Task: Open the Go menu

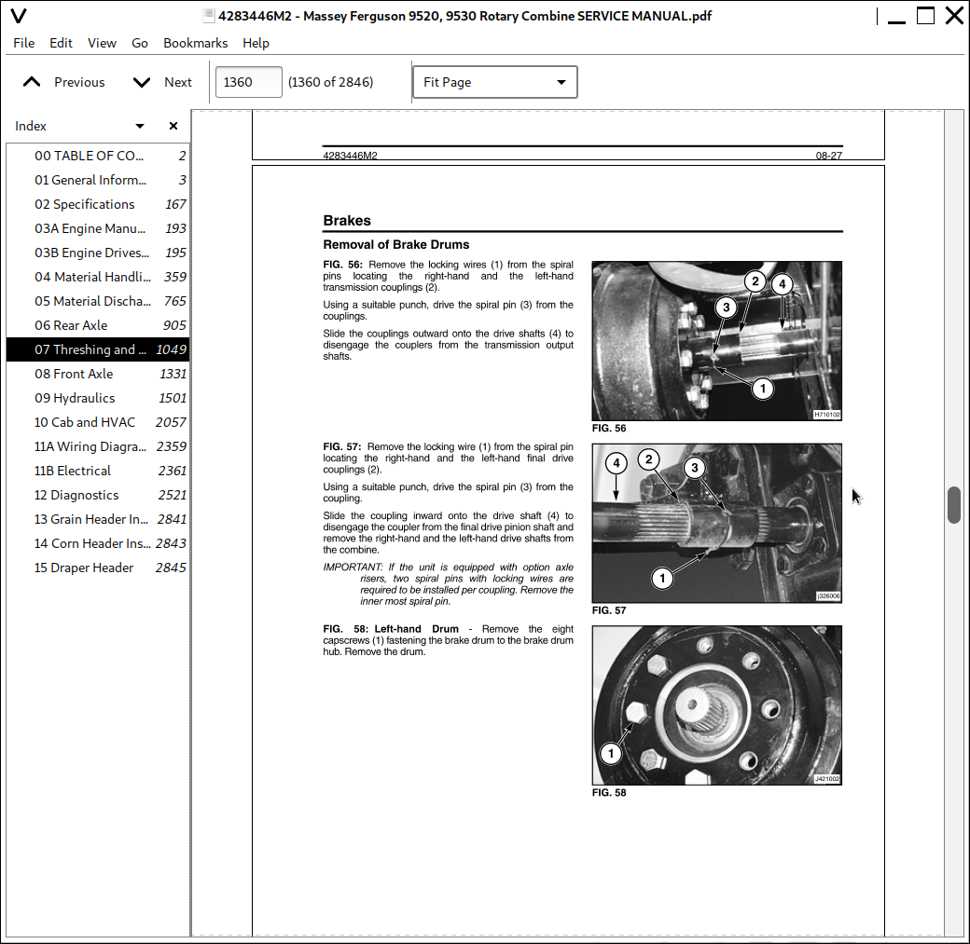Action: pos(140,43)
